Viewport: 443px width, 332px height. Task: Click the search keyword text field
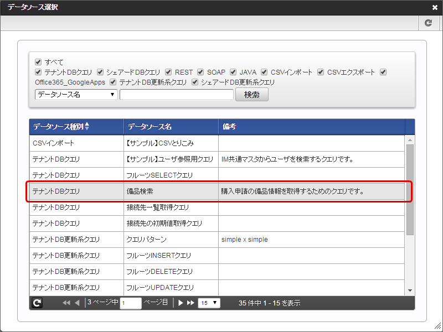176,95
